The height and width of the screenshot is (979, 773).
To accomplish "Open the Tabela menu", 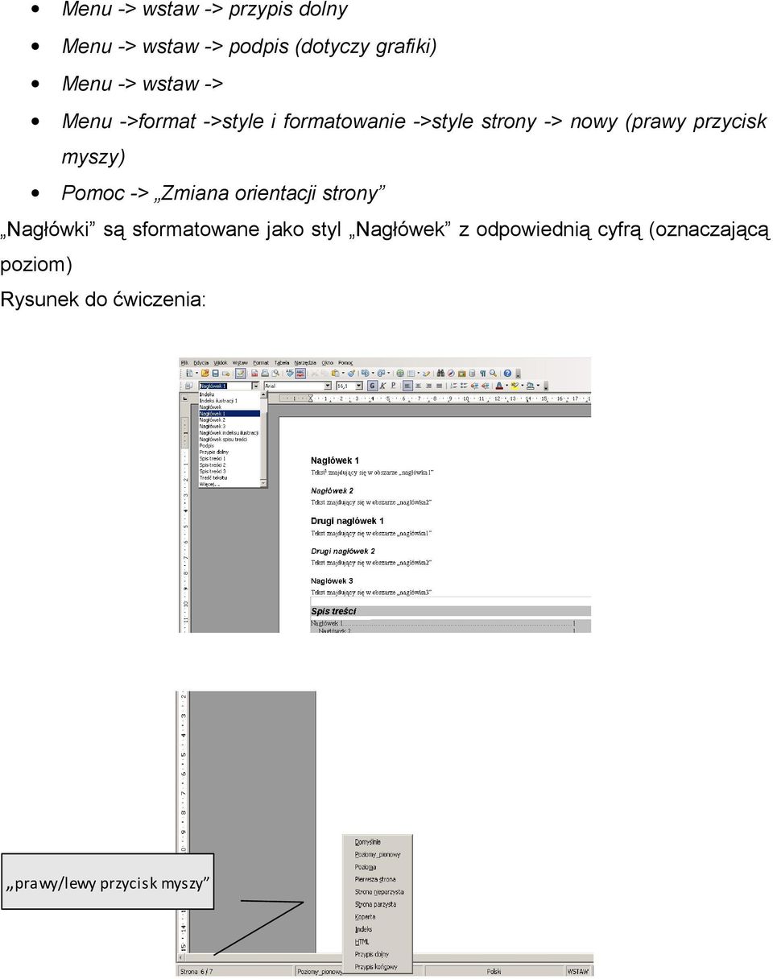I will point(282,363).
